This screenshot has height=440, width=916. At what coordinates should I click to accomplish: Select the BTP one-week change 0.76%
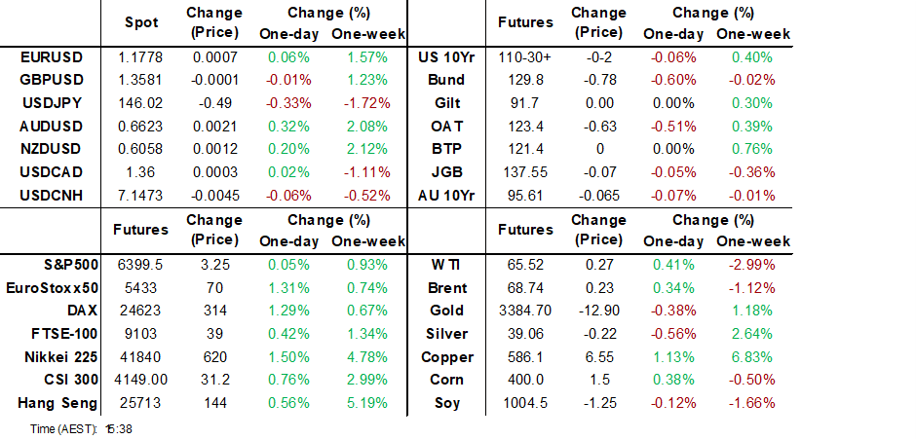click(752, 149)
